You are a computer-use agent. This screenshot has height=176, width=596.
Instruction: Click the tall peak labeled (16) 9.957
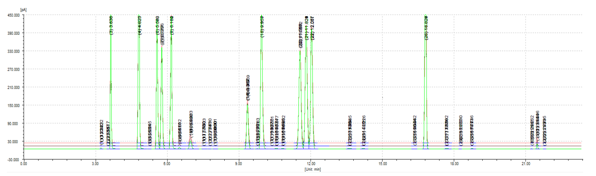pyautogui.click(x=262, y=26)
